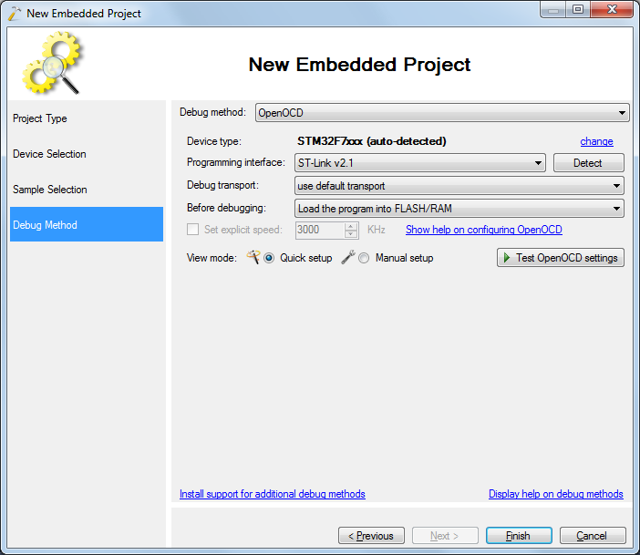Click the New Embedded Project heading

[x=359, y=65]
